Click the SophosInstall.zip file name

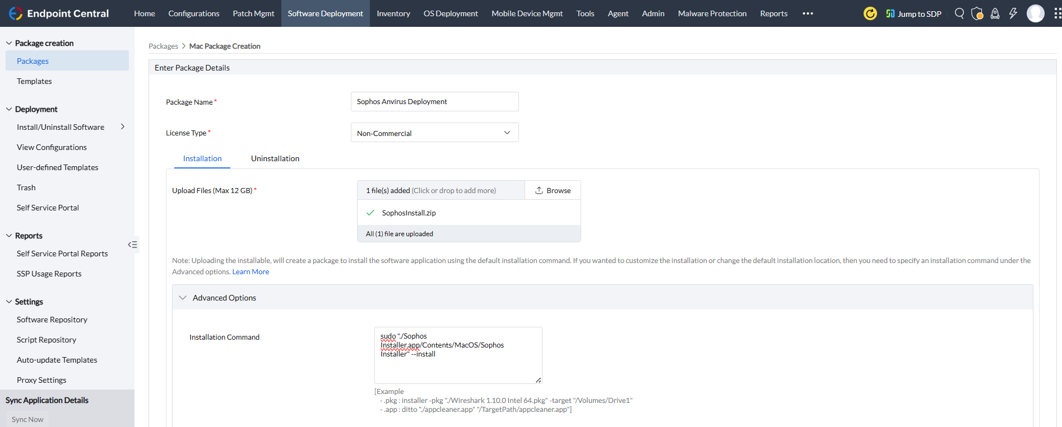coord(409,213)
